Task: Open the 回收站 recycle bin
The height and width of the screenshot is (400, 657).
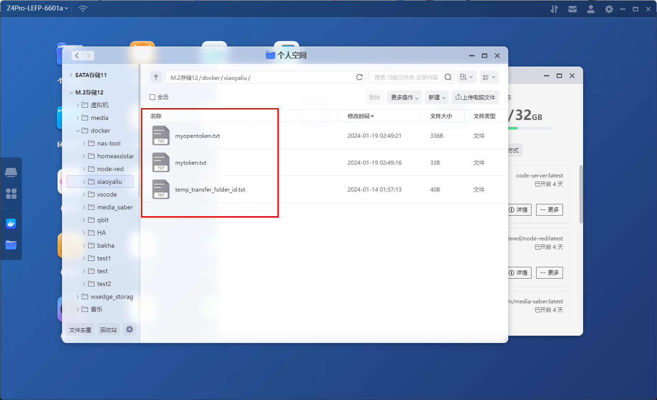Action: [109, 330]
